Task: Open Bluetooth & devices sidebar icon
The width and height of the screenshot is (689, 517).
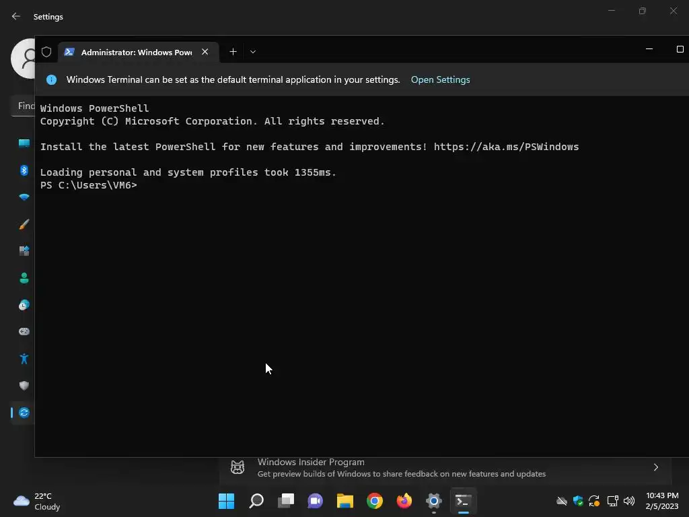Action: (x=24, y=170)
